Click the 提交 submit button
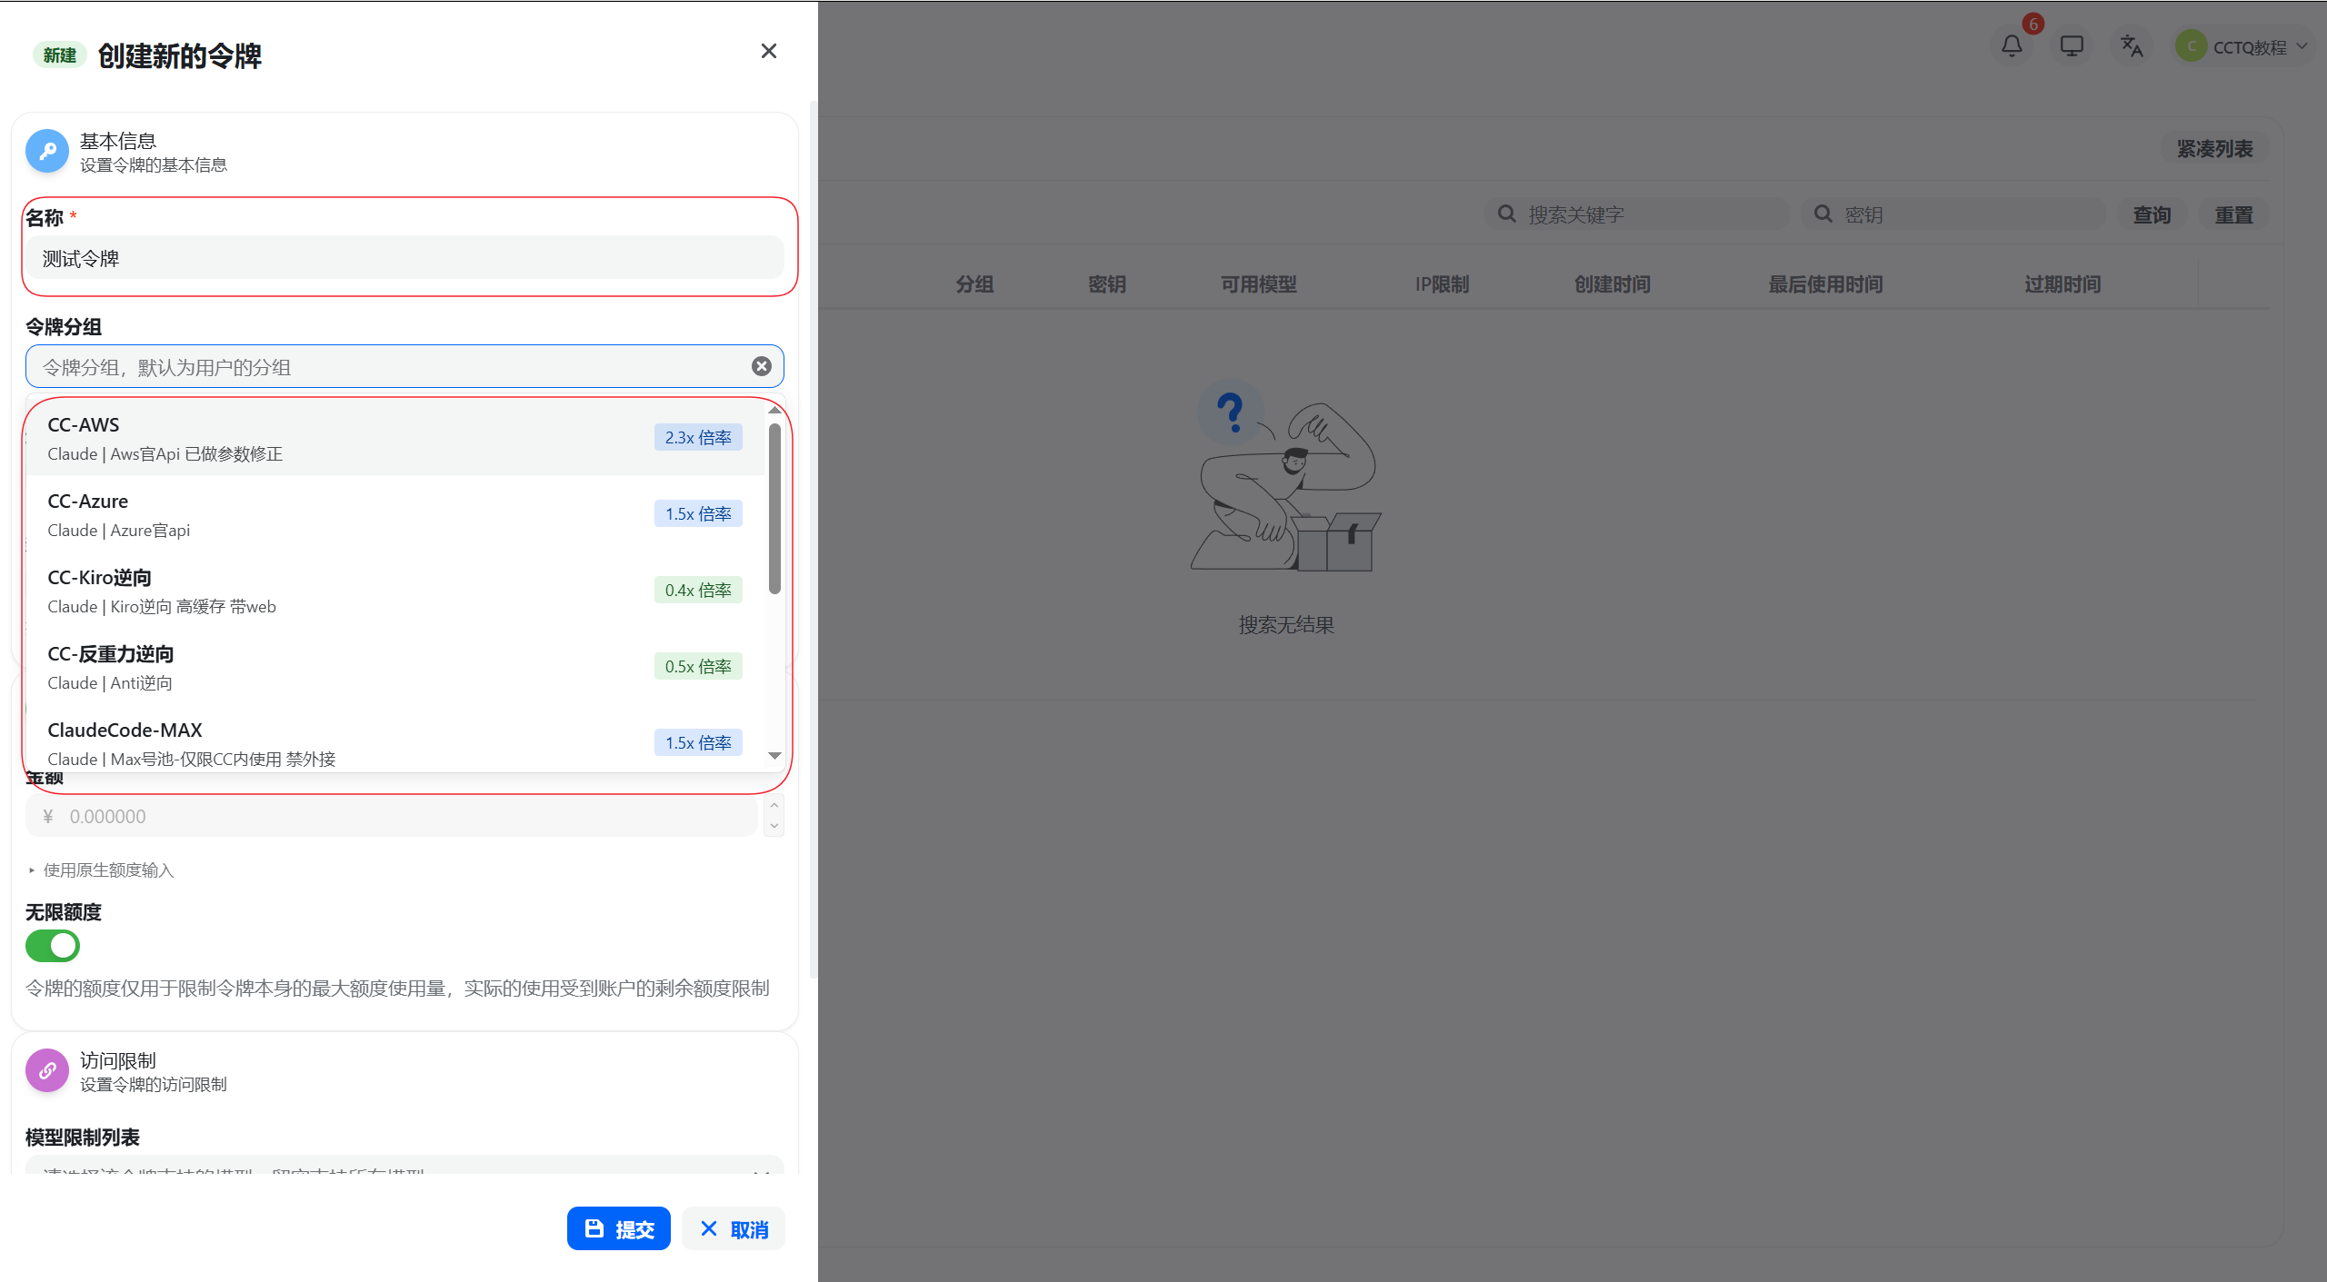Image resolution: width=2327 pixels, height=1282 pixels. [619, 1228]
